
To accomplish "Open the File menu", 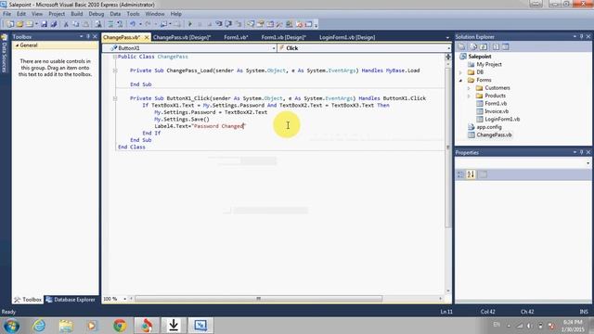I will tap(6, 14).
